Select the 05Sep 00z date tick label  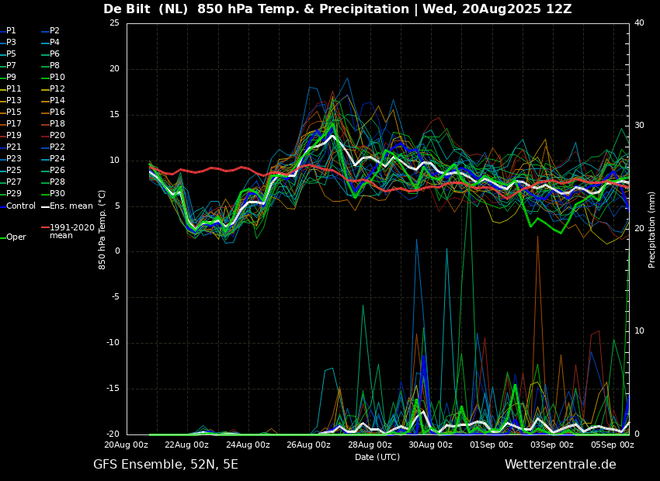pyautogui.click(x=613, y=445)
